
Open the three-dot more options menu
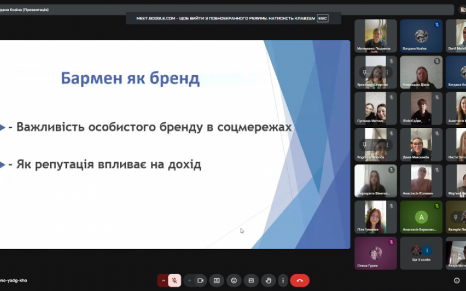(x=283, y=281)
